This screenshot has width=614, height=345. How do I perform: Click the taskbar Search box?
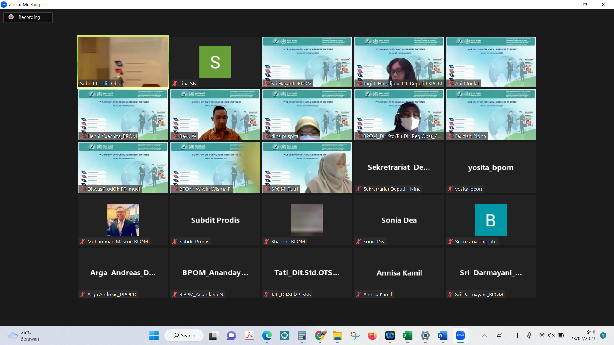[x=184, y=335]
